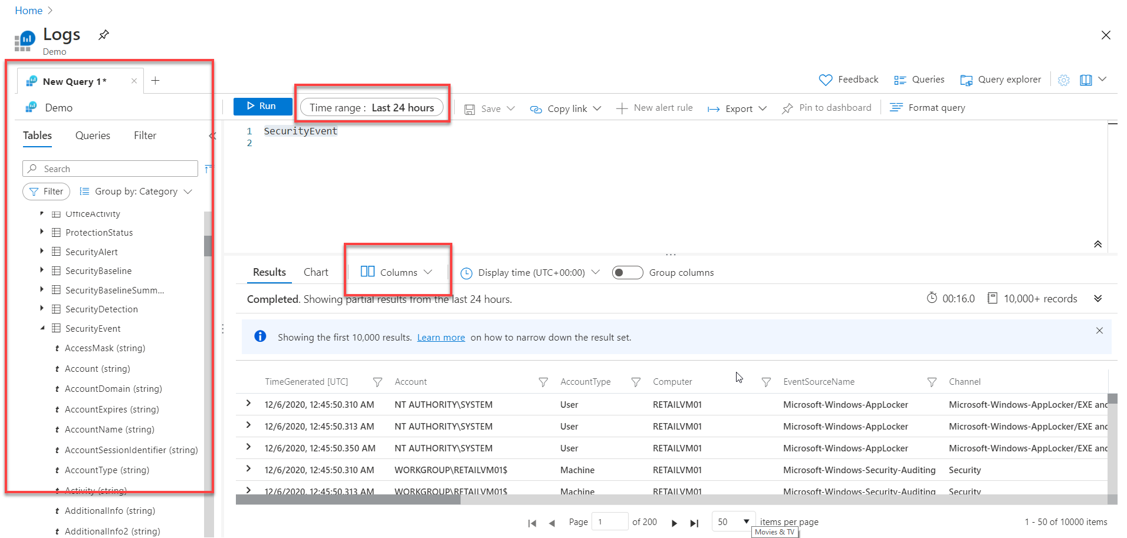Click the Copy link icon
Image resolution: width=1127 pixels, height=538 pixels.
coord(535,108)
